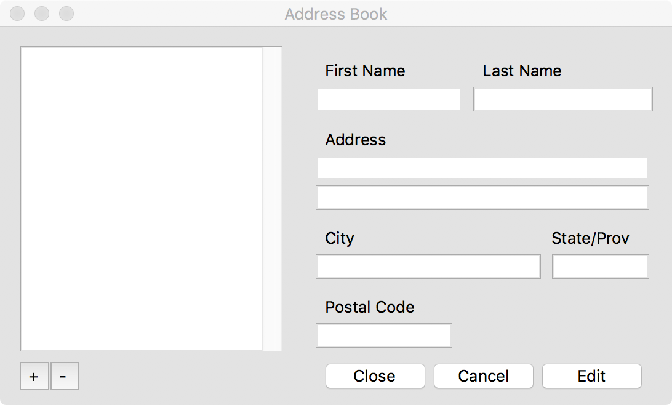Viewport: 672px width, 405px height.
Task: Focus the First Name input field
Action: coord(388,99)
